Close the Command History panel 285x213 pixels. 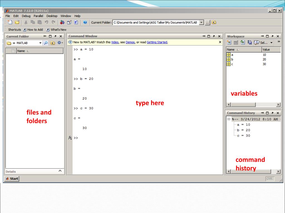tap(278, 113)
